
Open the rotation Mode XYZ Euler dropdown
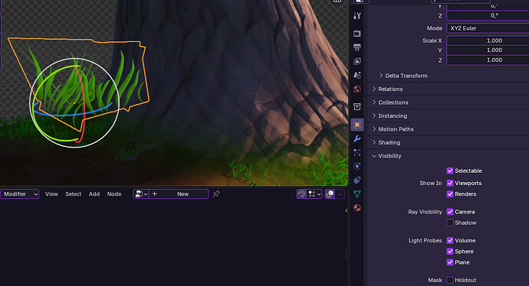[488, 28]
